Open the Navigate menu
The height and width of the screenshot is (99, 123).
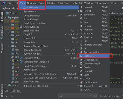pyautogui.click(x=32, y=3)
